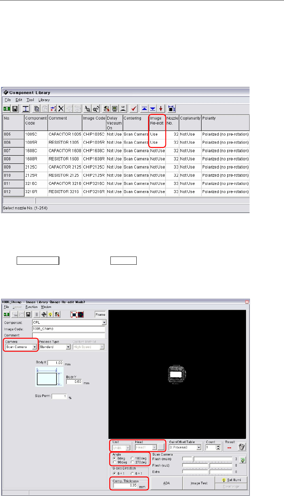Click the nozzle head icon in Component Library

[x=123, y=109]
